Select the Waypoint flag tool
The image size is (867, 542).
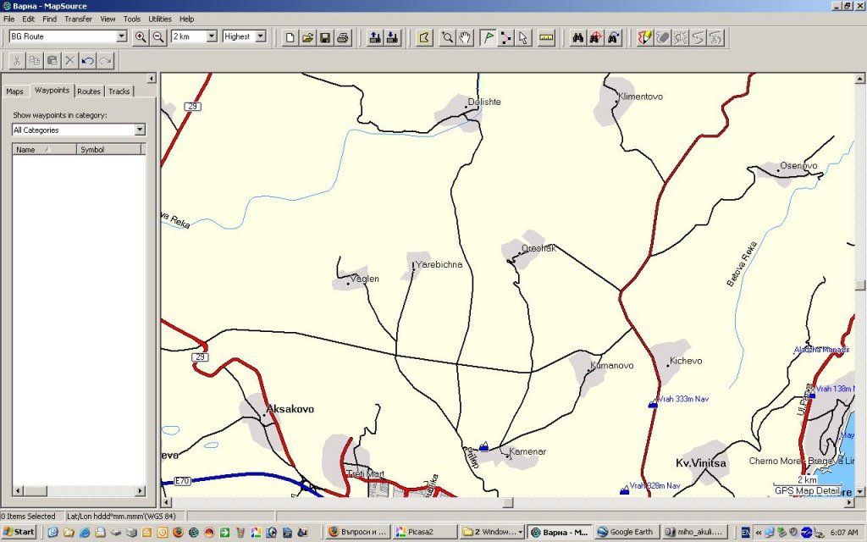point(488,37)
